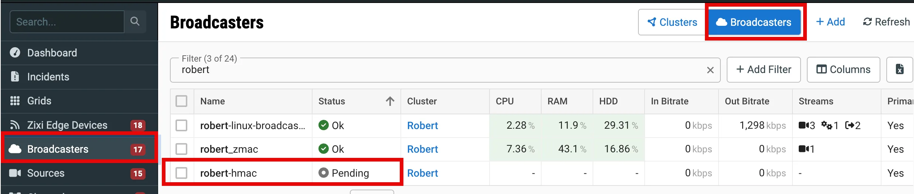This screenshot has height=194, width=914.
Task: Click the Zixi Edge Devices 18 badge
Action: 138,125
